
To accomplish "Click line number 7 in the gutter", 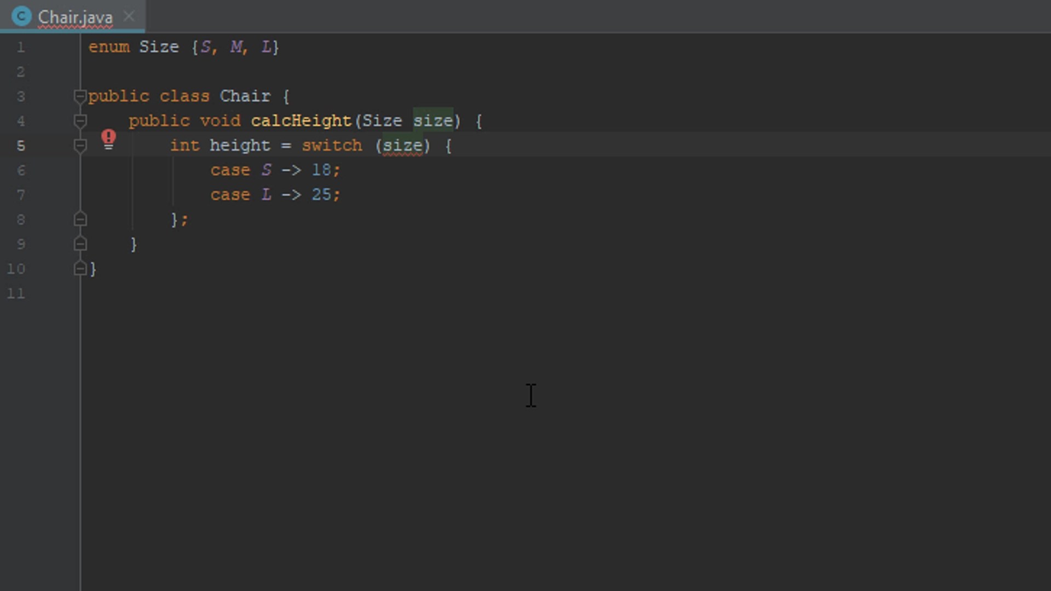I will pyautogui.click(x=21, y=195).
